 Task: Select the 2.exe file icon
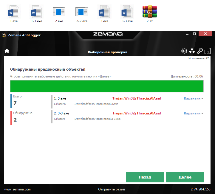pos(59,12)
